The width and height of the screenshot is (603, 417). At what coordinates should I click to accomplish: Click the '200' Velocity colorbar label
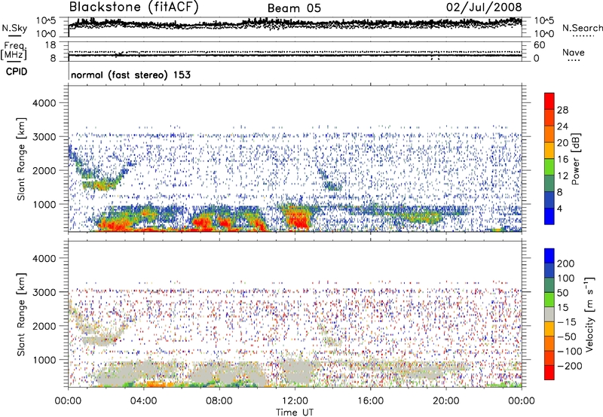pyautogui.click(x=566, y=263)
